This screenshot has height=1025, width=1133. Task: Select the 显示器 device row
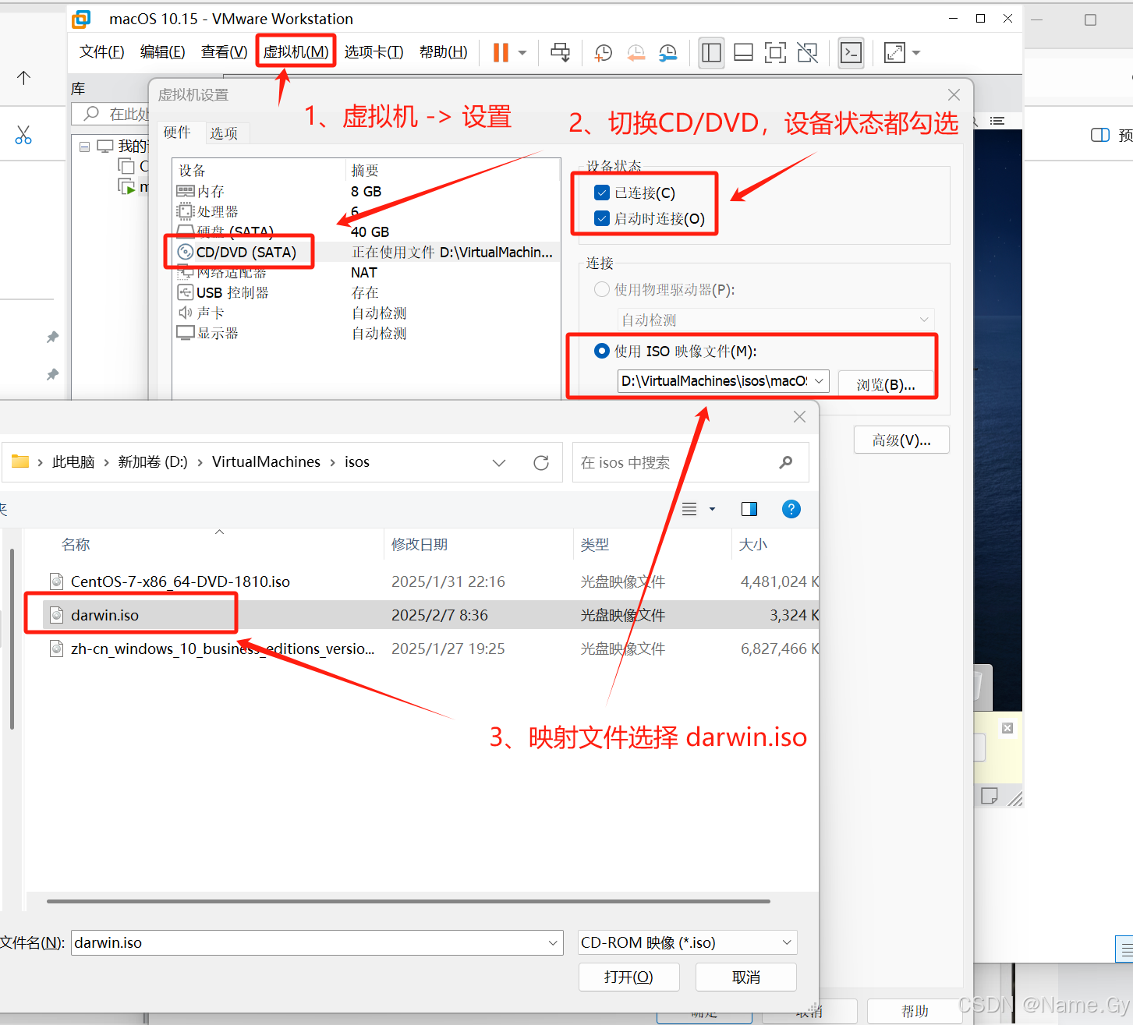tap(366, 334)
